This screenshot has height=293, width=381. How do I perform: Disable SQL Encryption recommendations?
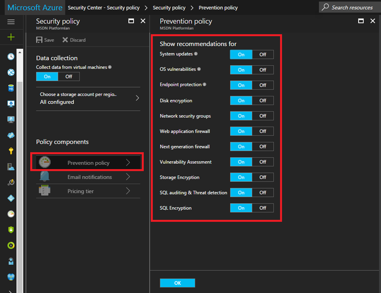pos(263,208)
